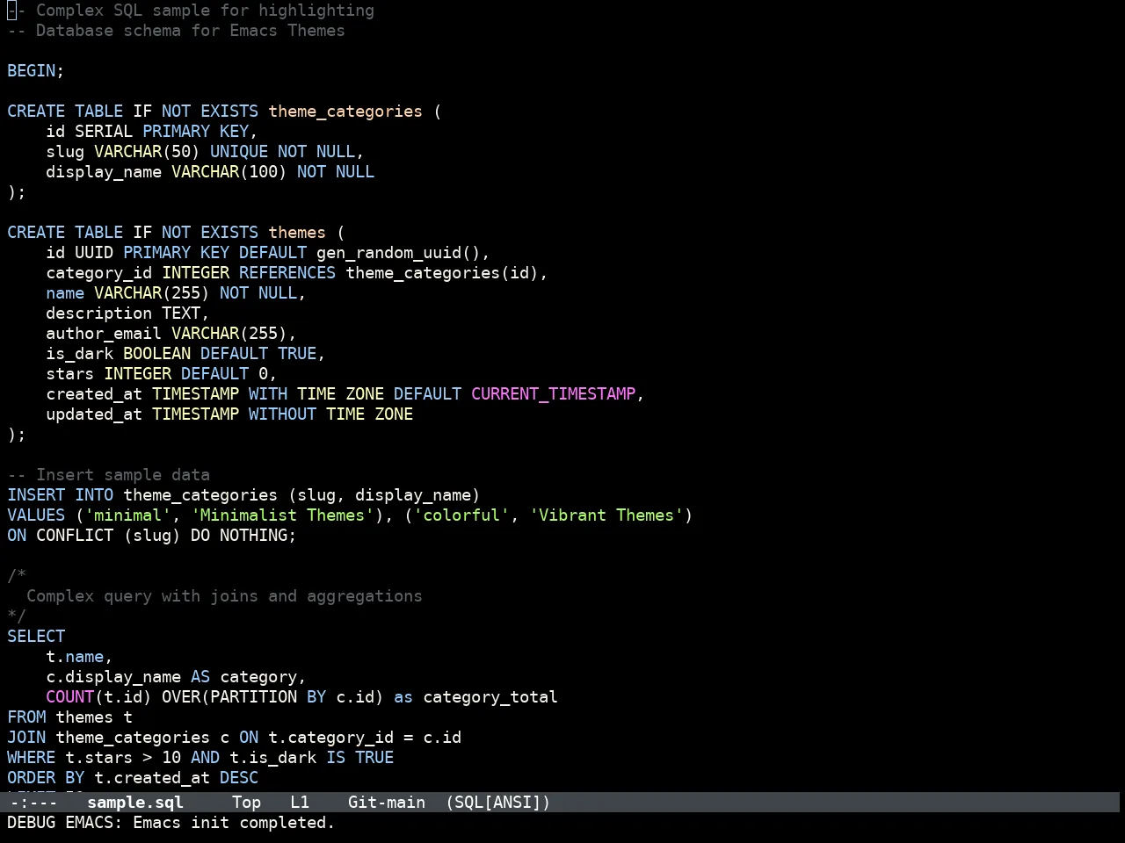Click the "-:---" buffer status flags in mode line

(33, 803)
